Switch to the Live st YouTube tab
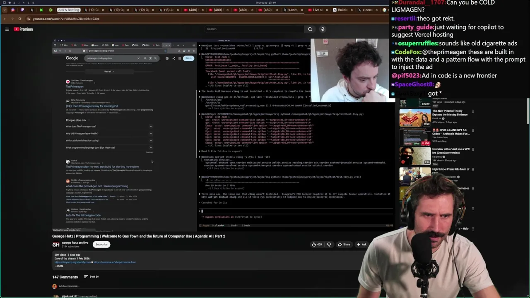Viewport: 530px width, 298px height. (318, 10)
